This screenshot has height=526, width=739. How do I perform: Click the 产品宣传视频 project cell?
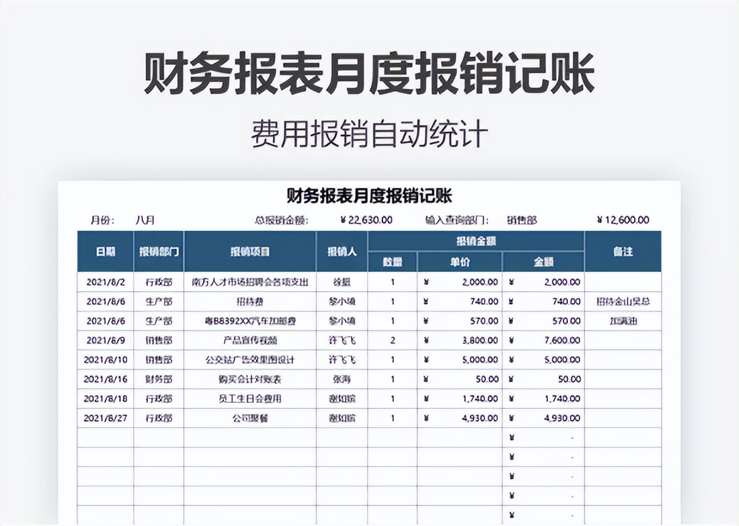249,340
